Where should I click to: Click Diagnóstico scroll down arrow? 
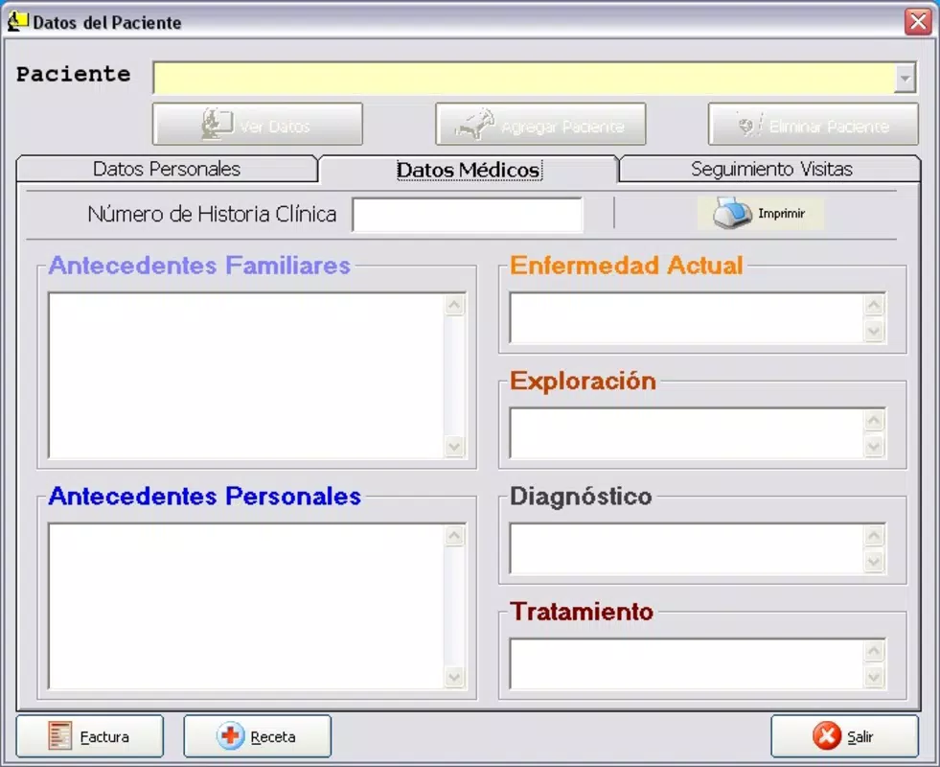[874, 561]
